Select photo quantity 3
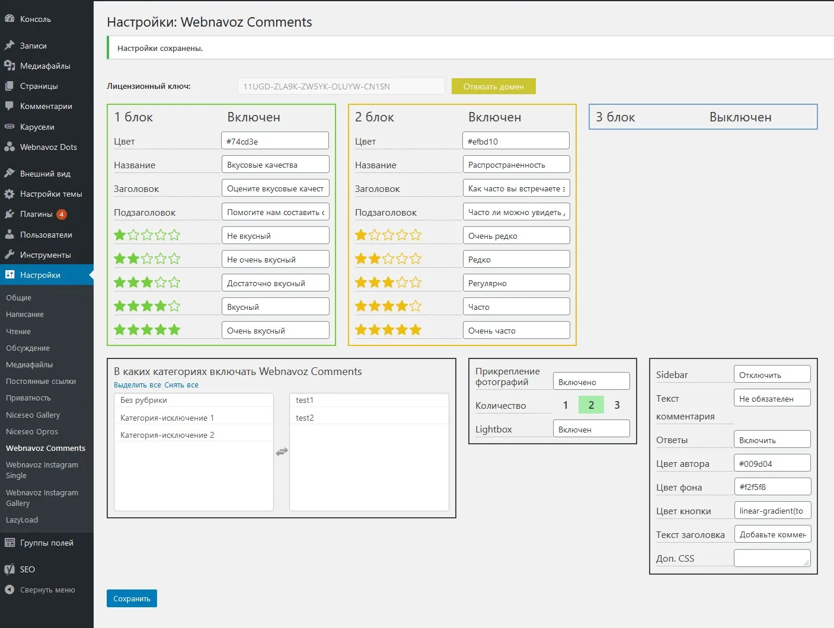834x628 pixels. tap(617, 405)
